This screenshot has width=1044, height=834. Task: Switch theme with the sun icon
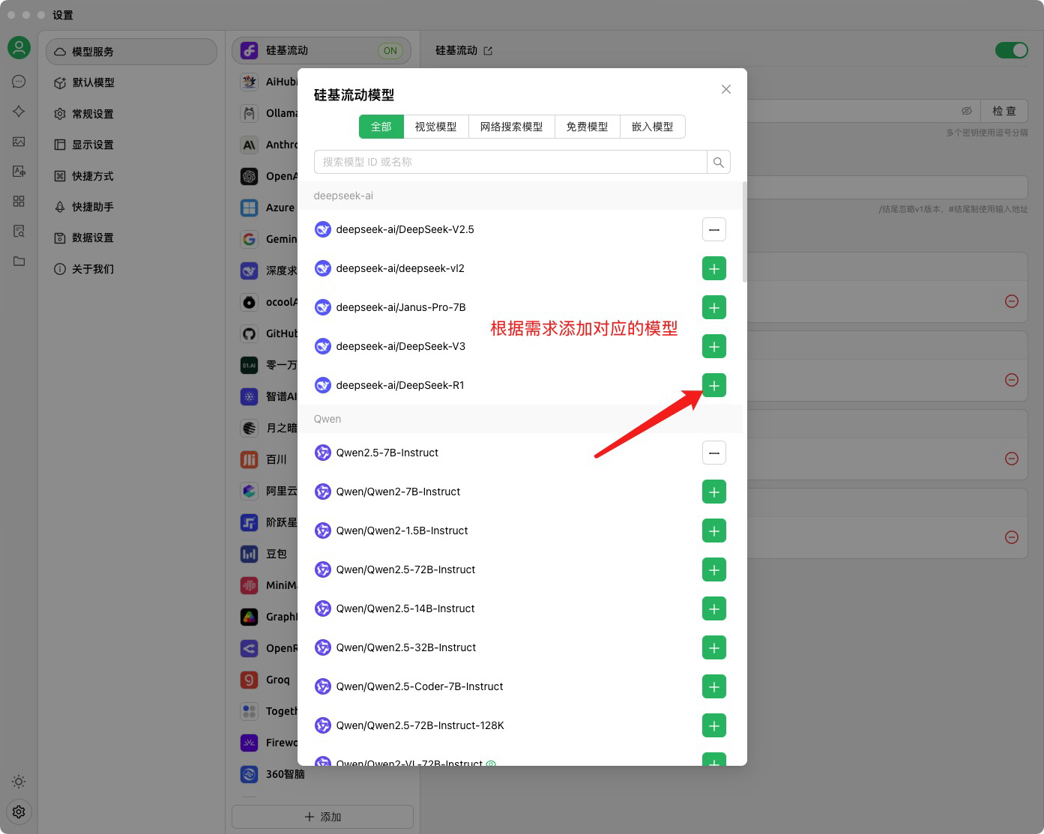(x=19, y=782)
